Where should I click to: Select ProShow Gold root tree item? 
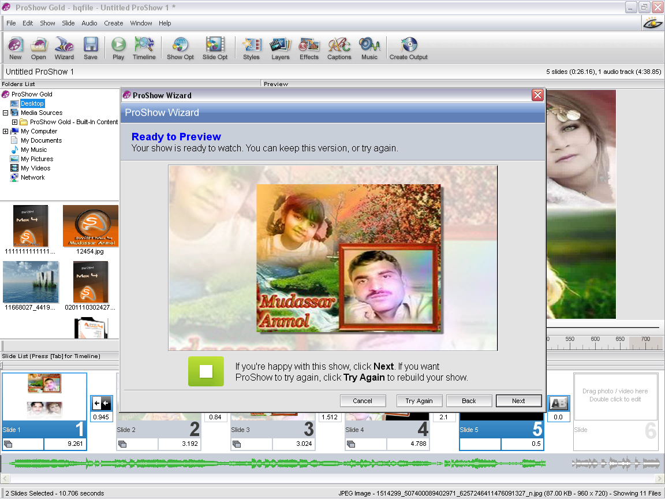(32, 94)
